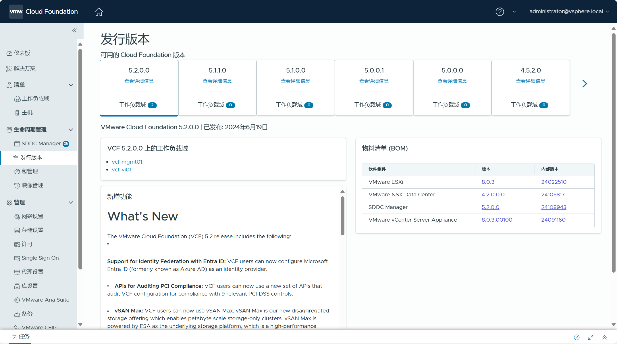The image size is (617, 344).
Task: Collapse the 生命周期管理 section
Action: (71, 130)
